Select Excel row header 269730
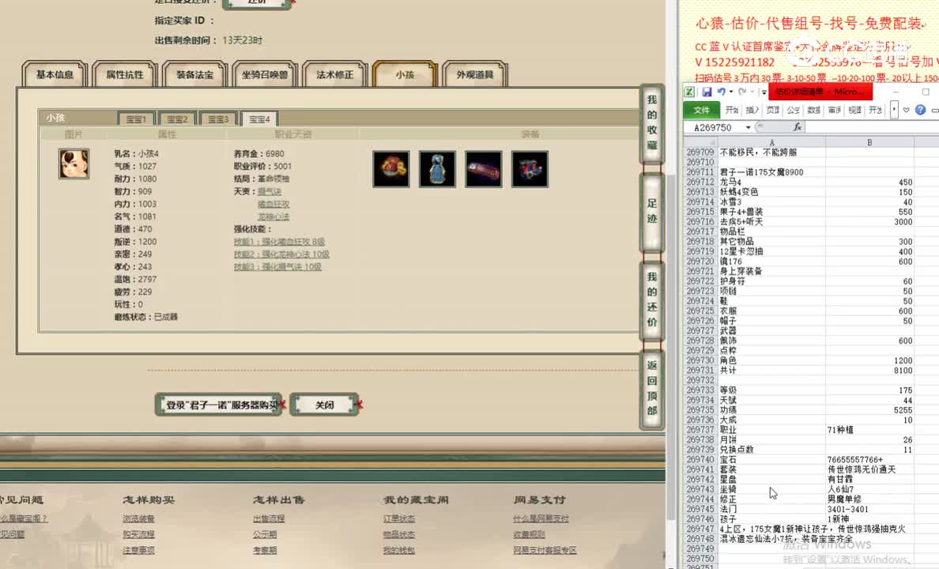 point(700,360)
